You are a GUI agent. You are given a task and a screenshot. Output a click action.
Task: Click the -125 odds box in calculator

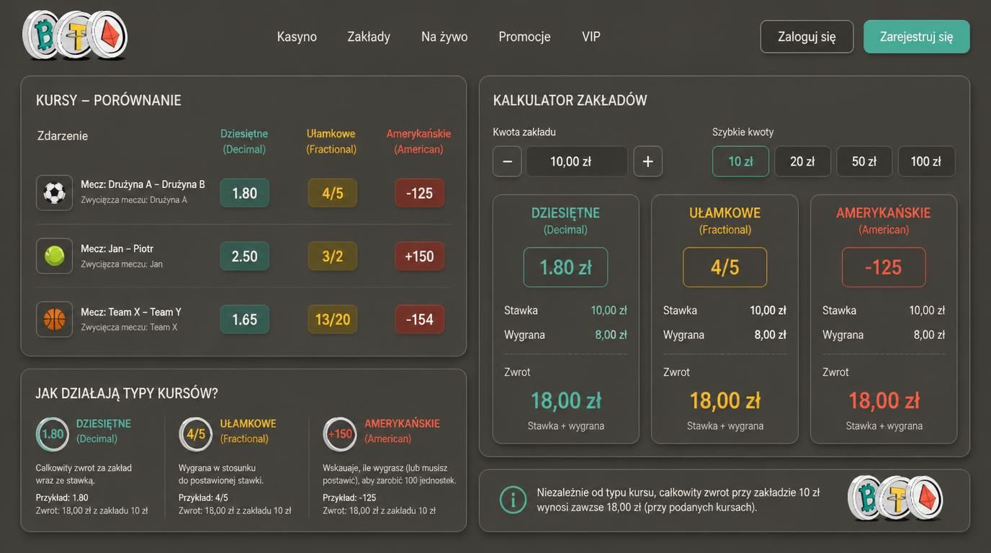pyautogui.click(x=884, y=267)
